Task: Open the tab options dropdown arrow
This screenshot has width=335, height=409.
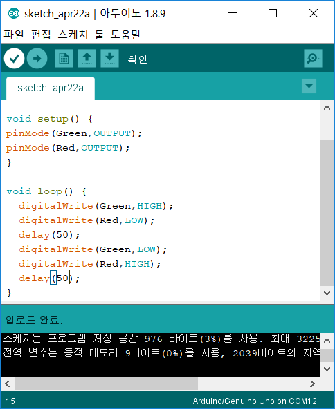Action: click(309, 86)
